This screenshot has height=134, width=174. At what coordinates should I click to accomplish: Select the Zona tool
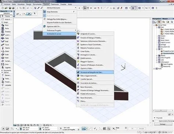pyautogui.click(x=6, y=64)
